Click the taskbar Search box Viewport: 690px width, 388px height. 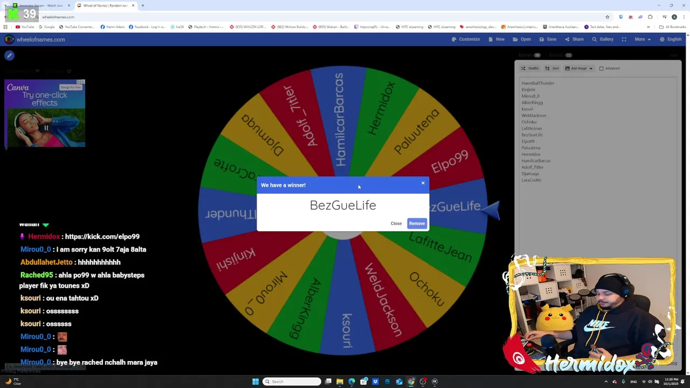coord(292,382)
